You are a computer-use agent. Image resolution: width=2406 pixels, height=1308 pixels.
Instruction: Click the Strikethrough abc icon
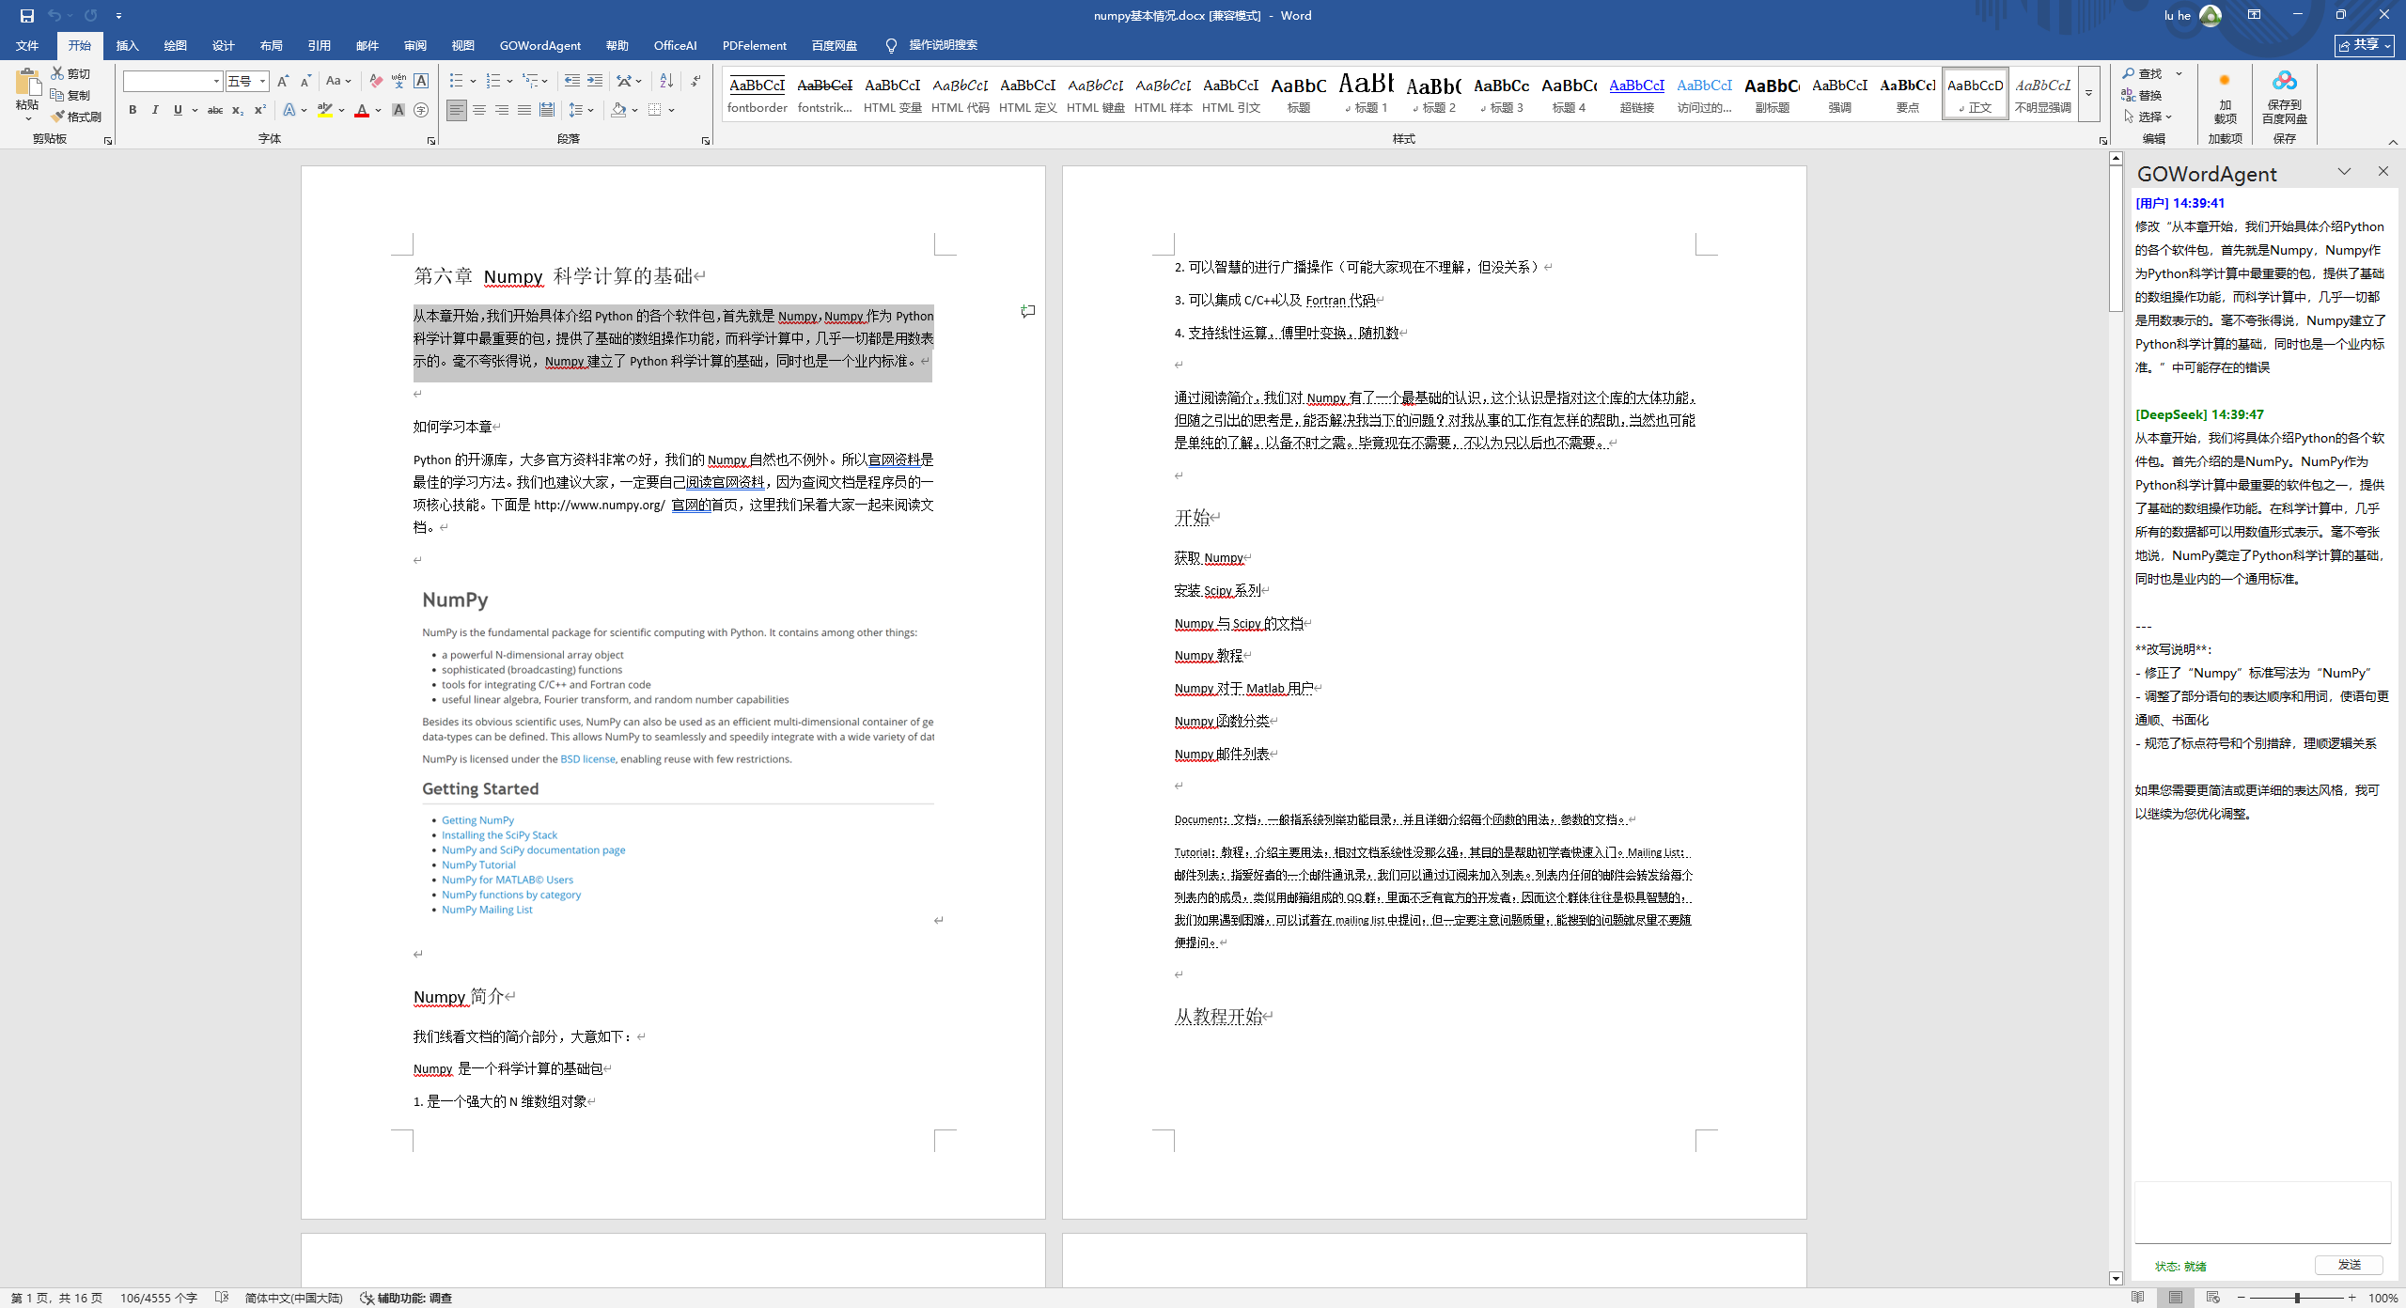(215, 110)
